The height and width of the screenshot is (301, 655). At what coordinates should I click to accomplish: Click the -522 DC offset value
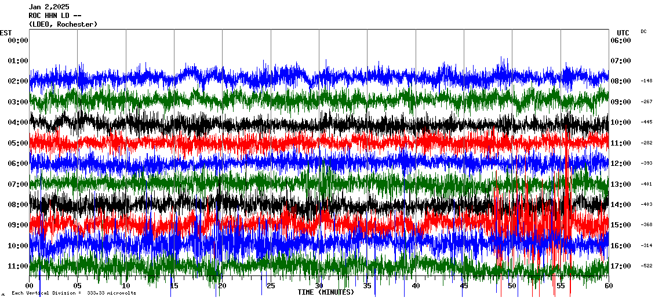pos(646,266)
